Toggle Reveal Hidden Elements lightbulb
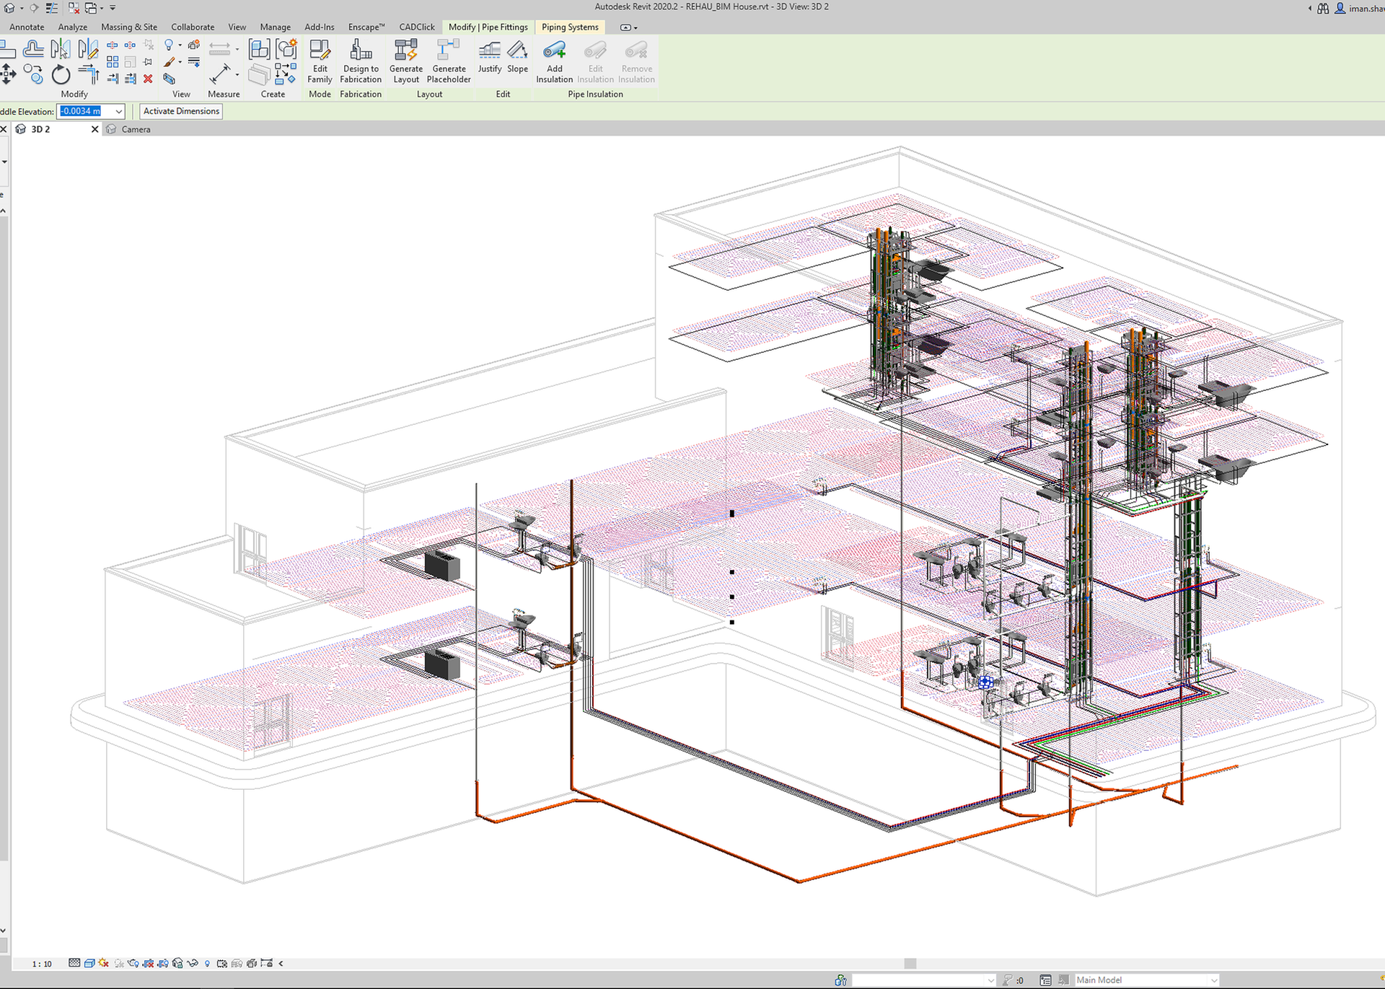The image size is (1385, 989). coord(207,963)
